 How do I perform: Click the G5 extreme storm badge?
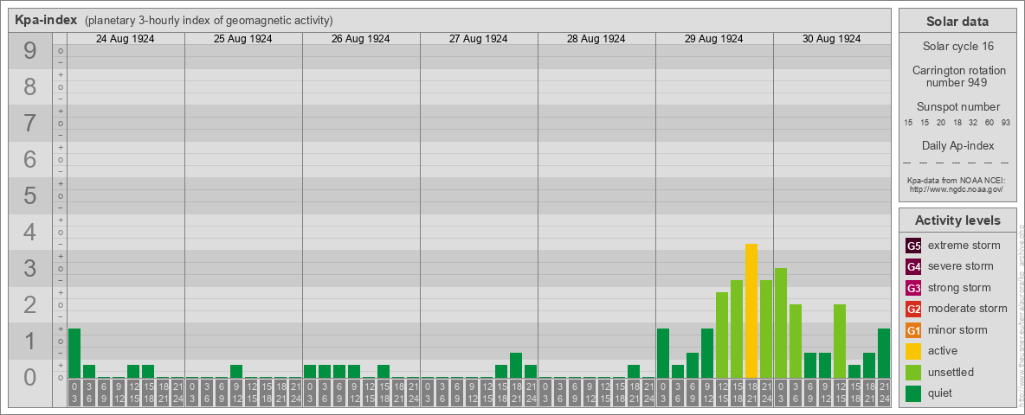click(x=913, y=246)
